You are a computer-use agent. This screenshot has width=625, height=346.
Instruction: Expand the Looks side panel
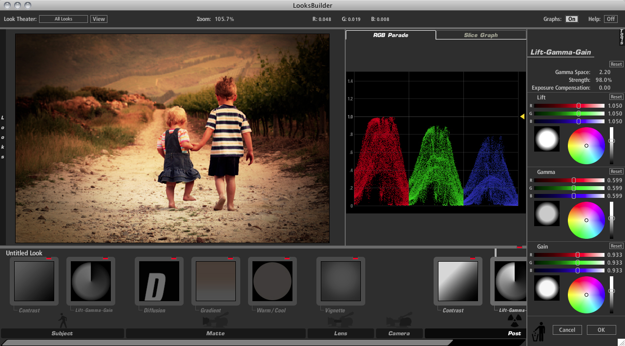click(3, 138)
